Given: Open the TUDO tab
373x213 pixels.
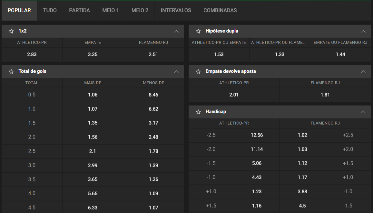Looking at the screenshot, I should pyautogui.click(x=50, y=10).
